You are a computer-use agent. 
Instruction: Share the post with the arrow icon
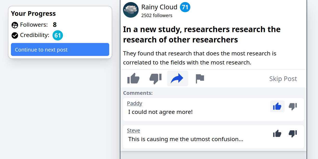(177, 78)
